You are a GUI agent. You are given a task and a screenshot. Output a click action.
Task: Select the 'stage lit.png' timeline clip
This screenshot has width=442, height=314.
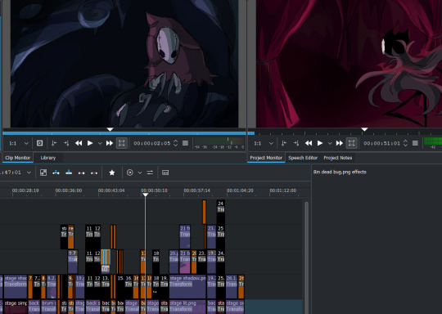pos(187,307)
